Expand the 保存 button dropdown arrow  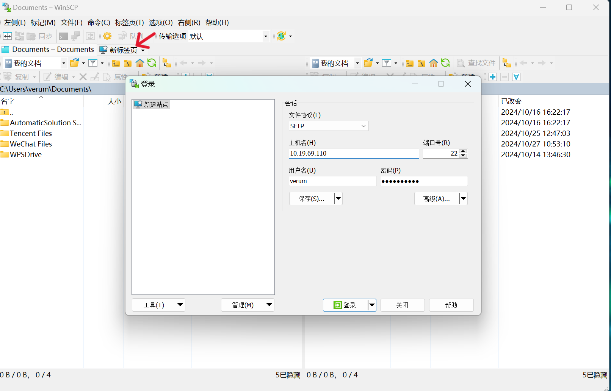[338, 198]
